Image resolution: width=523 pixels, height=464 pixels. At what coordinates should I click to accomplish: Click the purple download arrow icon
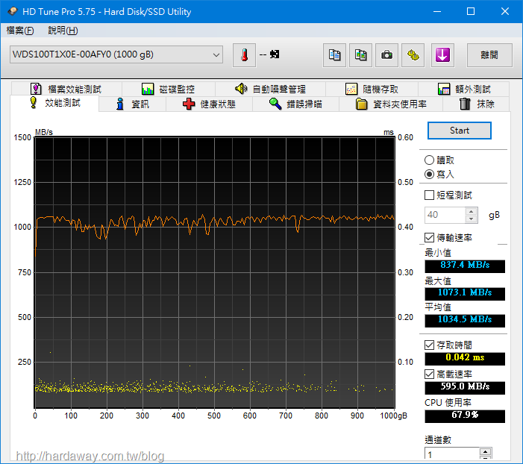442,55
